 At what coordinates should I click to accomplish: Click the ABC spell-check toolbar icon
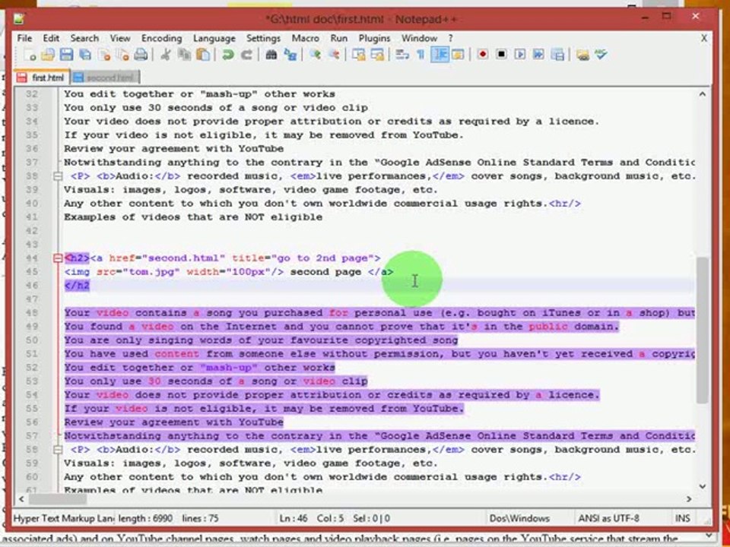tap(601, 55)
